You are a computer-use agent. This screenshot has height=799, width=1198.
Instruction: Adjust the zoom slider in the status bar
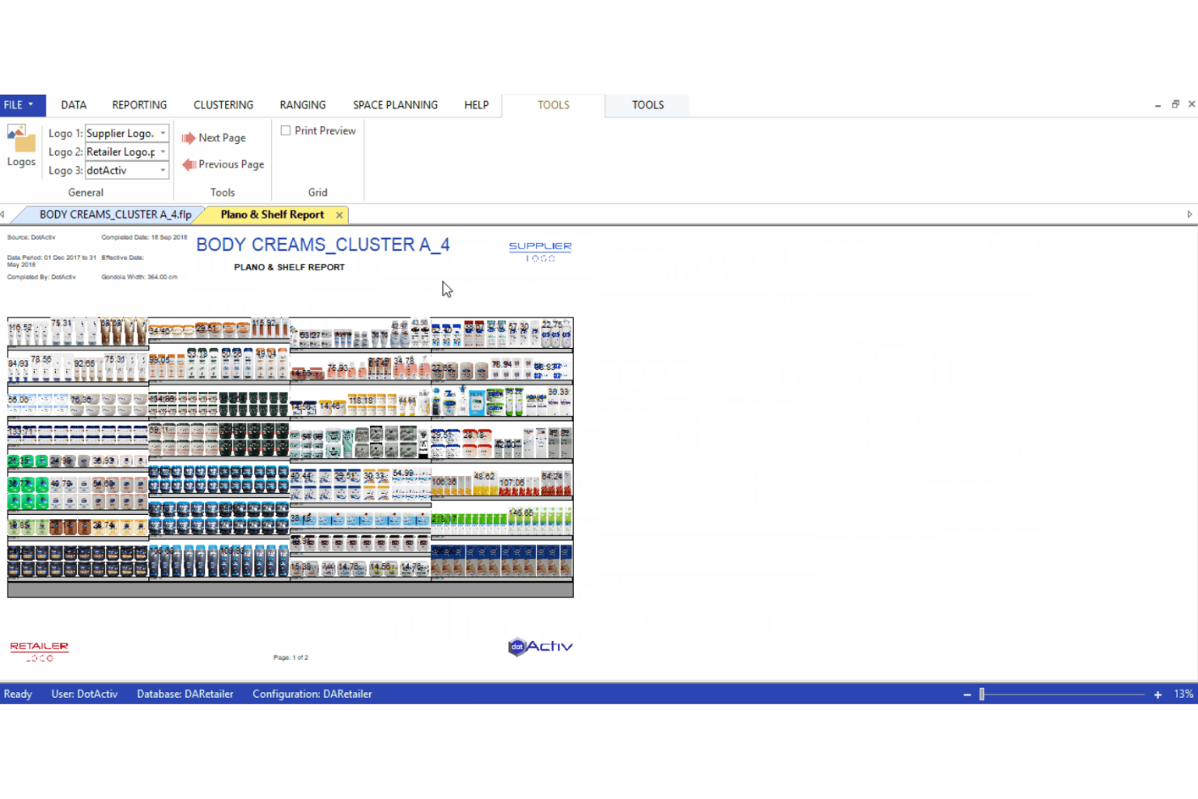coord(982,694)
